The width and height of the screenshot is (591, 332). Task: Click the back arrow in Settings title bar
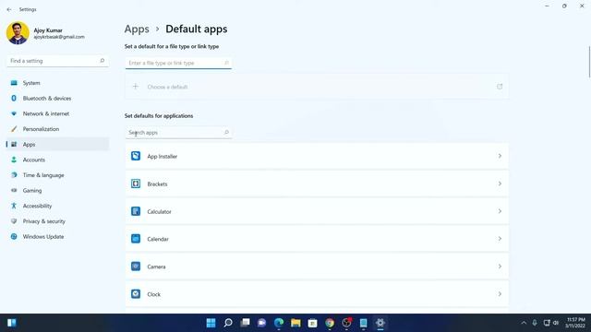(x=9, y=9)
